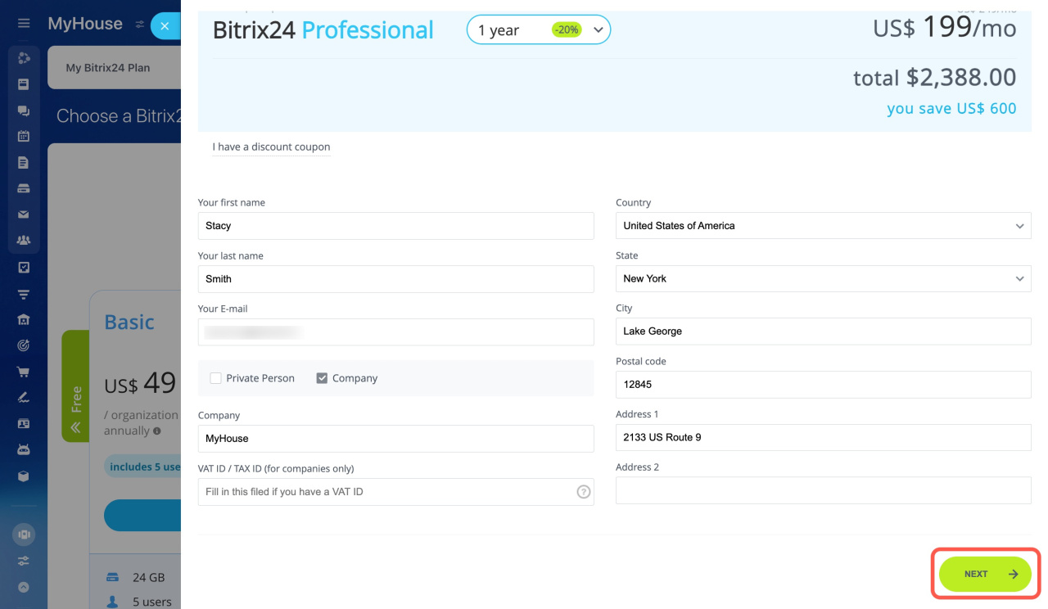Click the Postal code field 12845
The height and width of the screenshot is (609, 1048).
click(x=823, y=385)
